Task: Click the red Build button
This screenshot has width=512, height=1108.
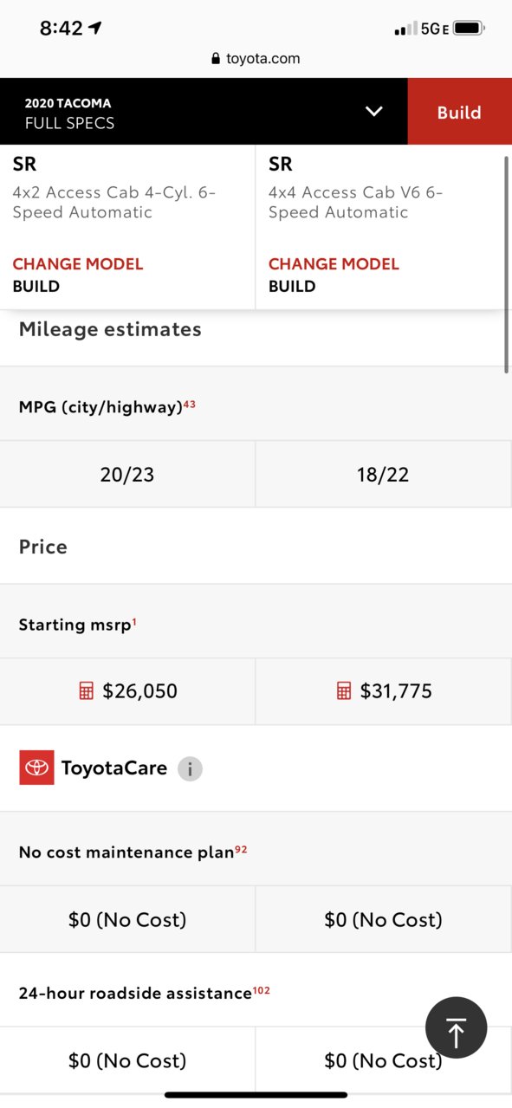Action: point(459,112)
